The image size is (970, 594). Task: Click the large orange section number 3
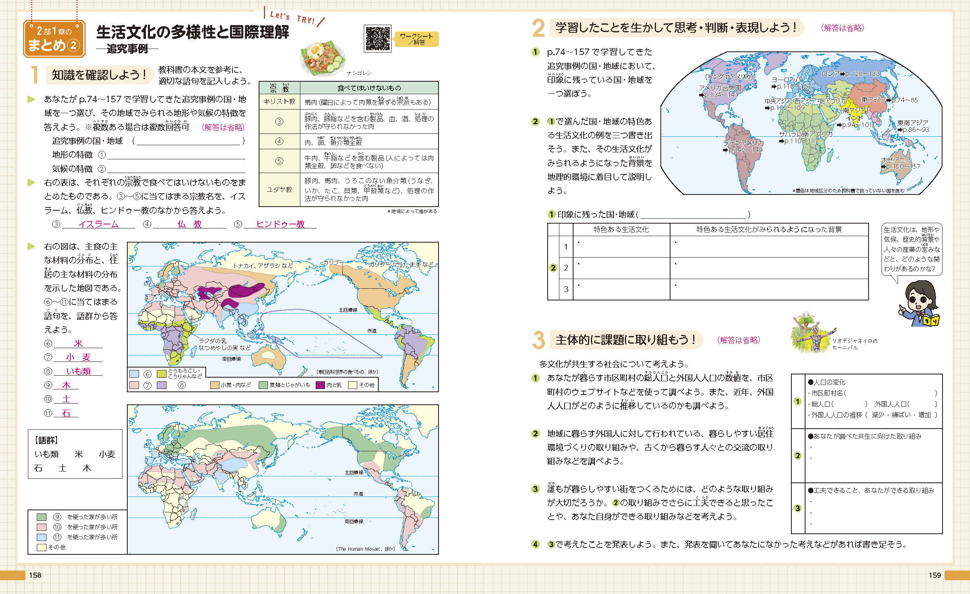point(538,340)
